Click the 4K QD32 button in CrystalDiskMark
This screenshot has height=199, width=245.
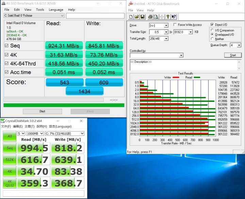(x=10, y=183)
